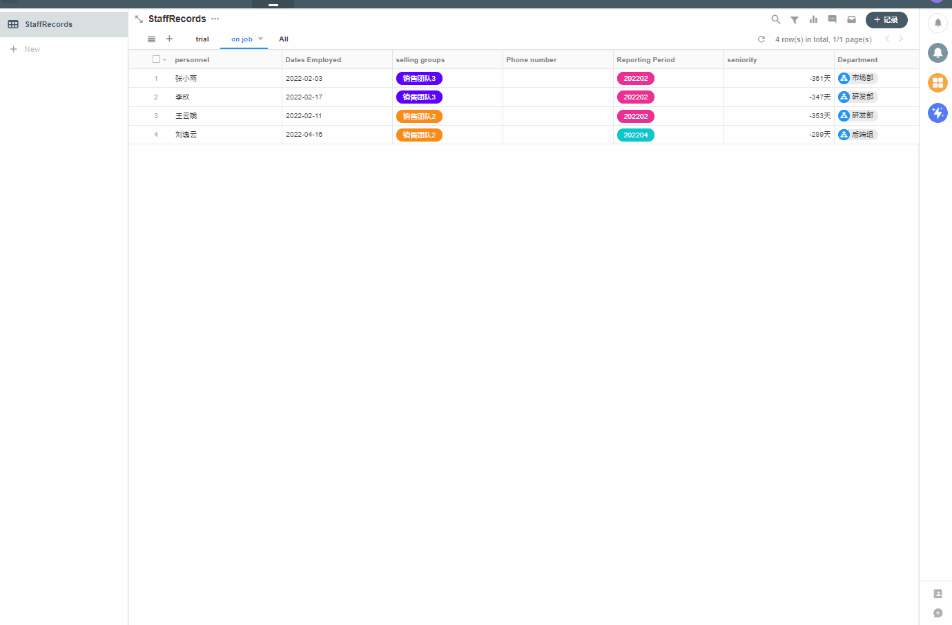Screen dimensions: 952x625
Task: Click the add 记录 button
Action: 886,20
